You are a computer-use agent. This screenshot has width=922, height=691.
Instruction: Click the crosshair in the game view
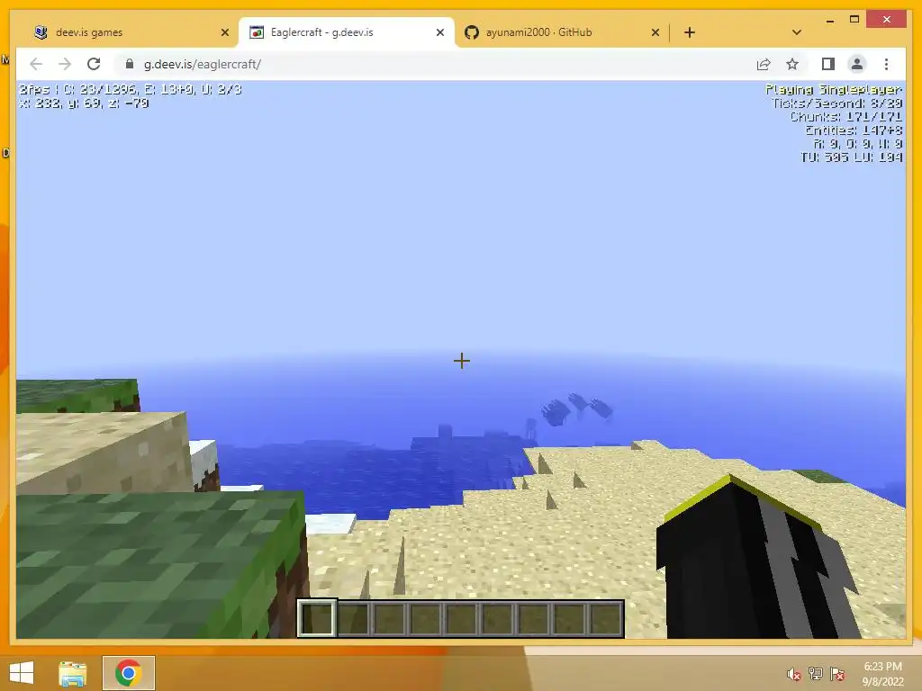(x=462, y=361)
